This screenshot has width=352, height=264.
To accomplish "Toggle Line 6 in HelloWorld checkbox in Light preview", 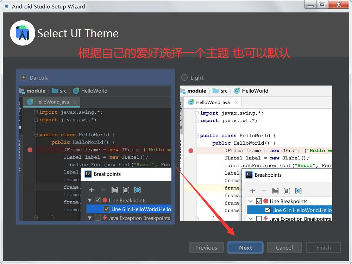I will (268, 210).
